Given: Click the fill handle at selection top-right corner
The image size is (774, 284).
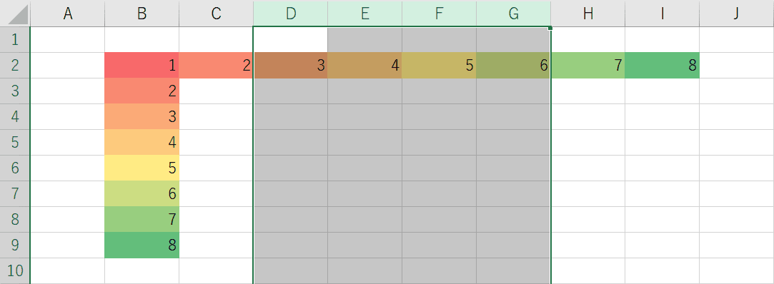Looking at the screenshot, I should click(x=550, y=28).
